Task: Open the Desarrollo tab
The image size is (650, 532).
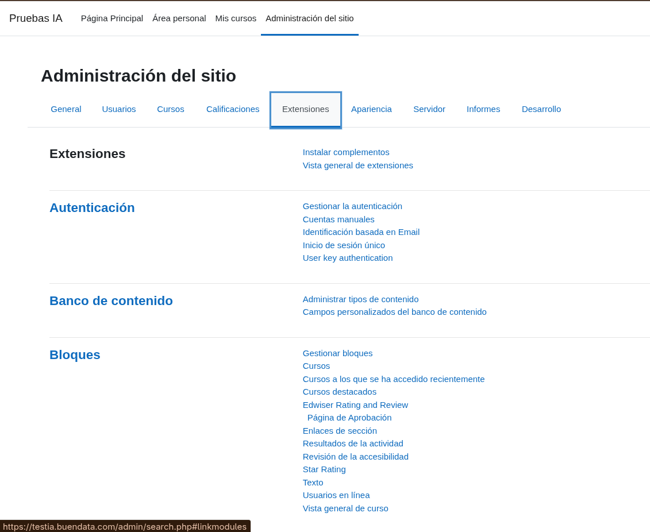Action: tap(541, 109)
